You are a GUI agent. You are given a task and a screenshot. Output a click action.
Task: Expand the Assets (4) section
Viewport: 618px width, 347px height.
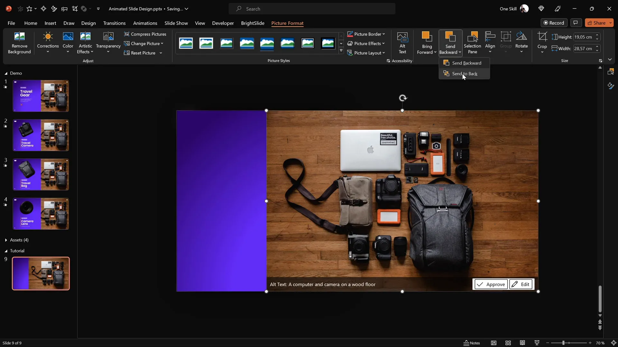pyautogui.click(x=6, y=240)
